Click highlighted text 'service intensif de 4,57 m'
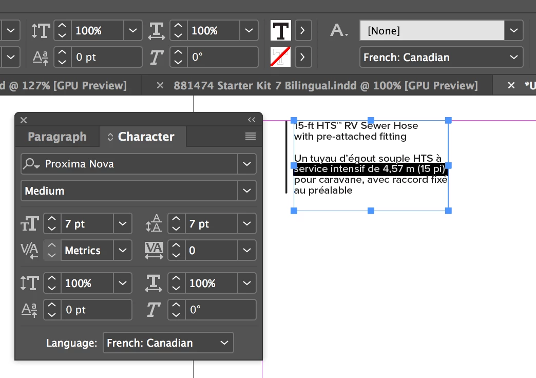The height and width of the screenshot is (378, 536). (354, 169)
